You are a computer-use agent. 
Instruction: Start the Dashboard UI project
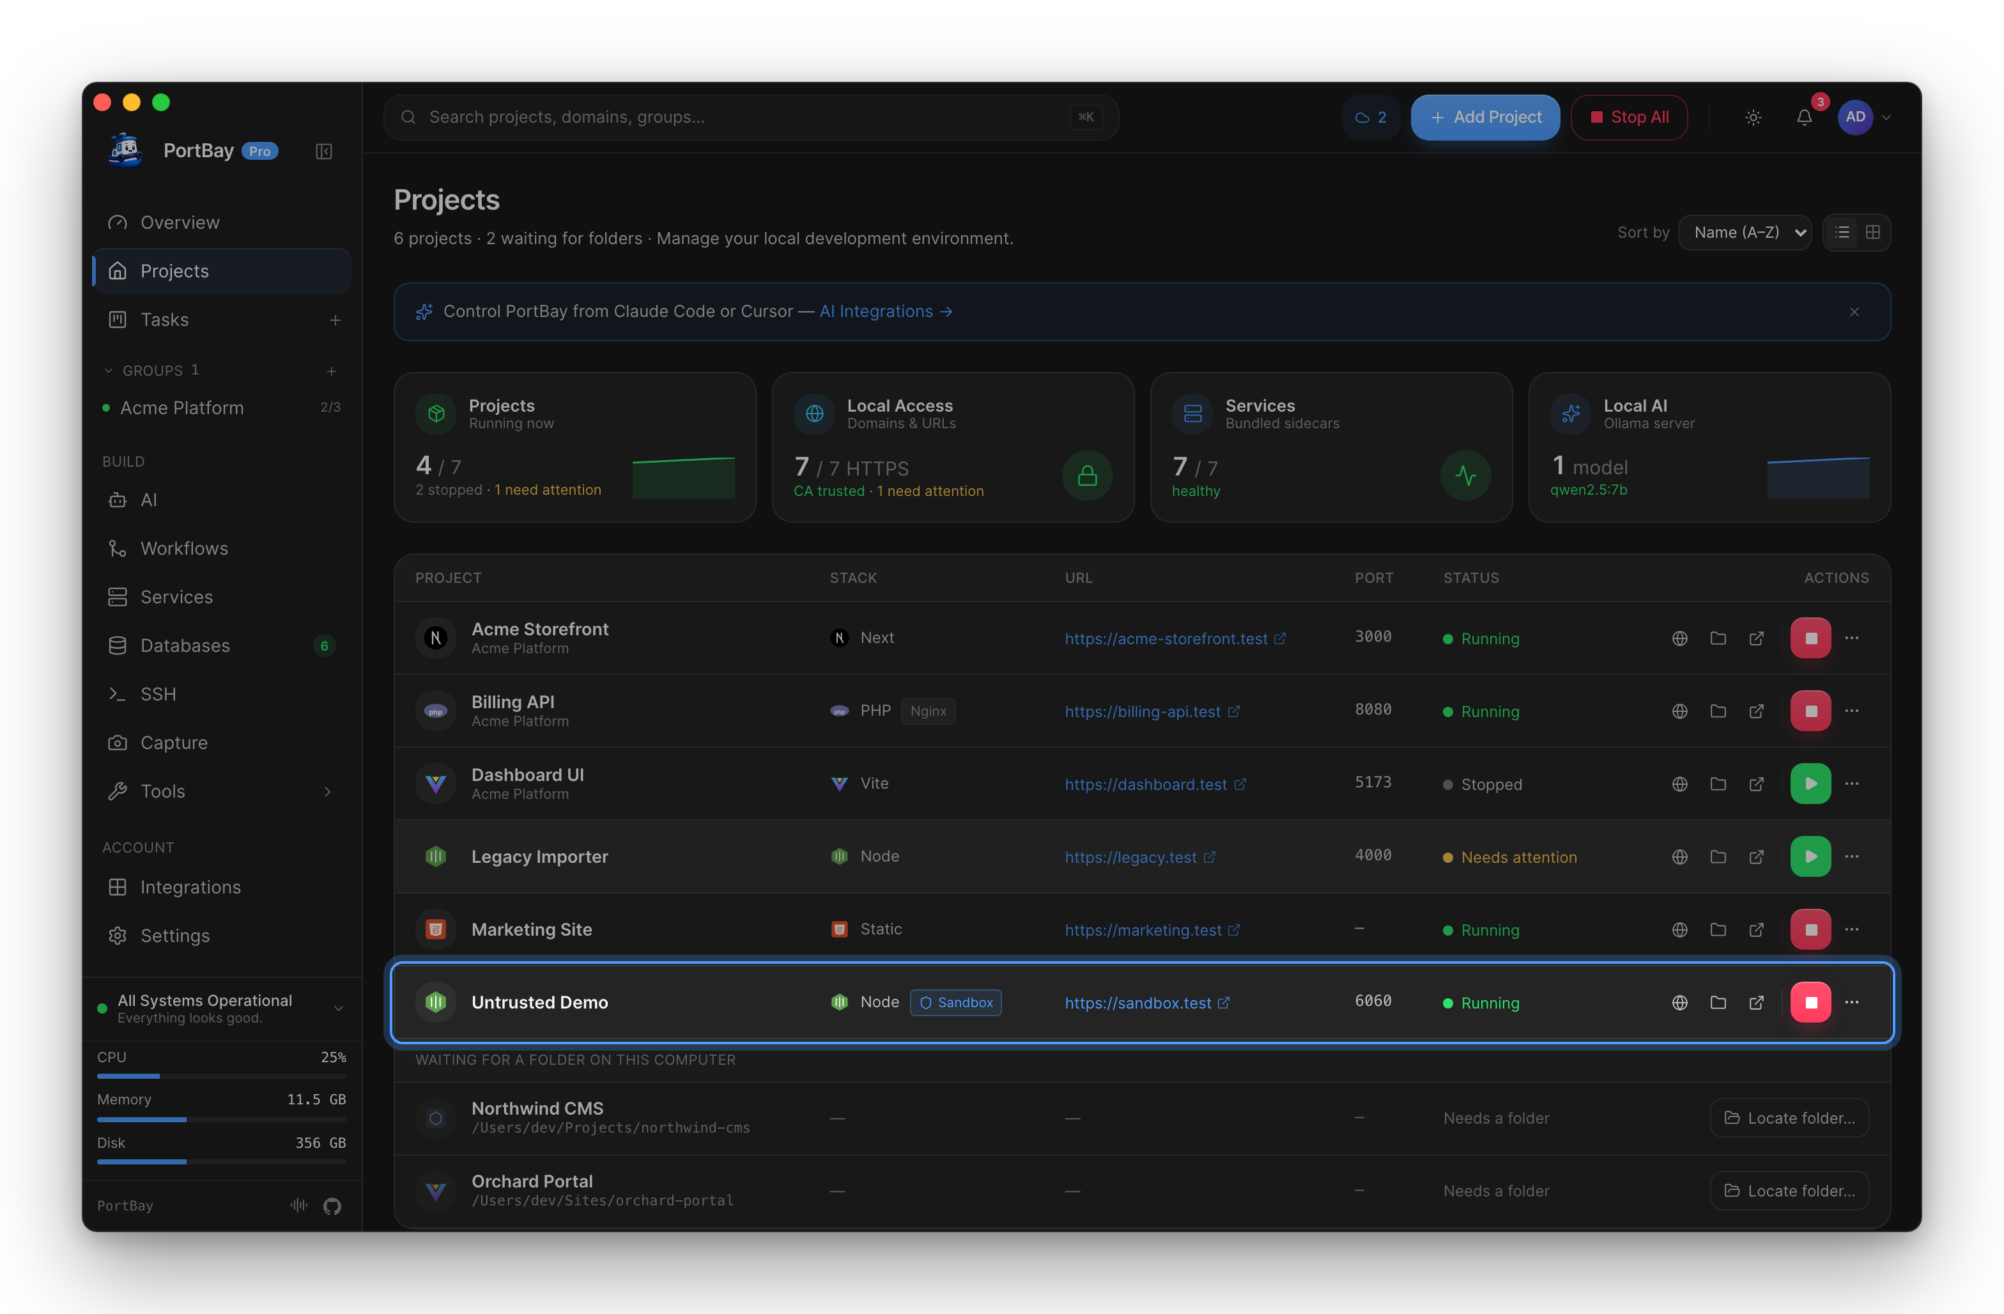tap(1810, 784)
